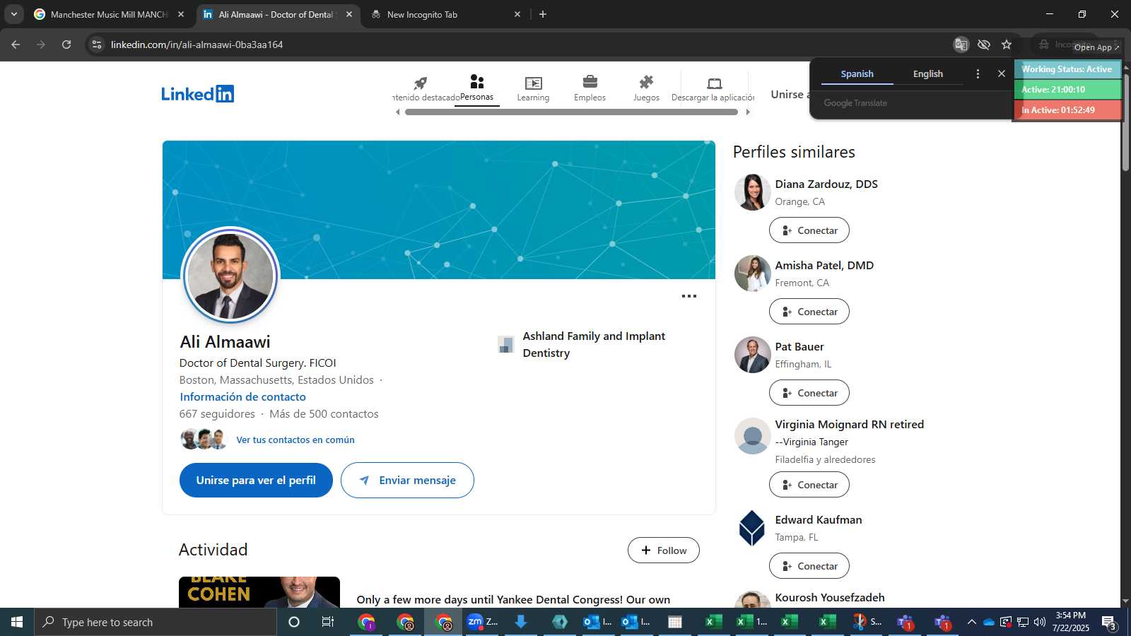Click Conectar for Amisha Patel
The height and width of the screenshot is (636, 1131).
[809, 312]
